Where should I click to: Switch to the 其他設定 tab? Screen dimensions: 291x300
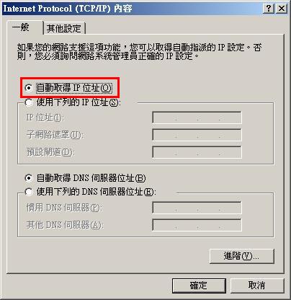[64, 28]
